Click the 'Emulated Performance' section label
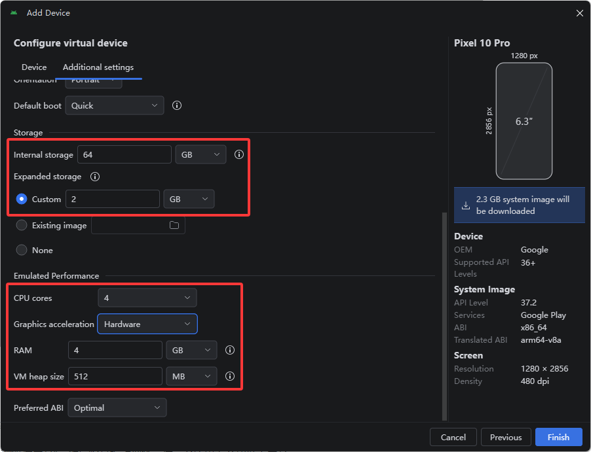This screenshot has height=452, width=591. (x=56, y=275)
